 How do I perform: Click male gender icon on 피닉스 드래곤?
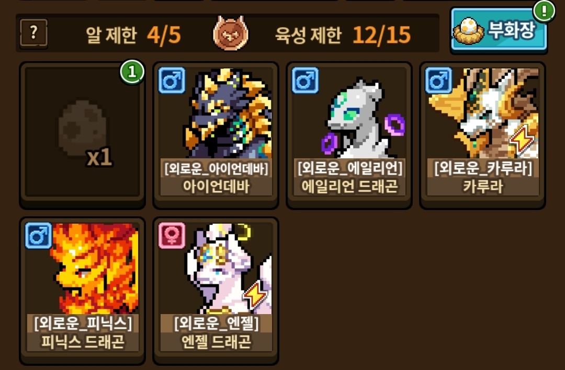tap(39, 236)
